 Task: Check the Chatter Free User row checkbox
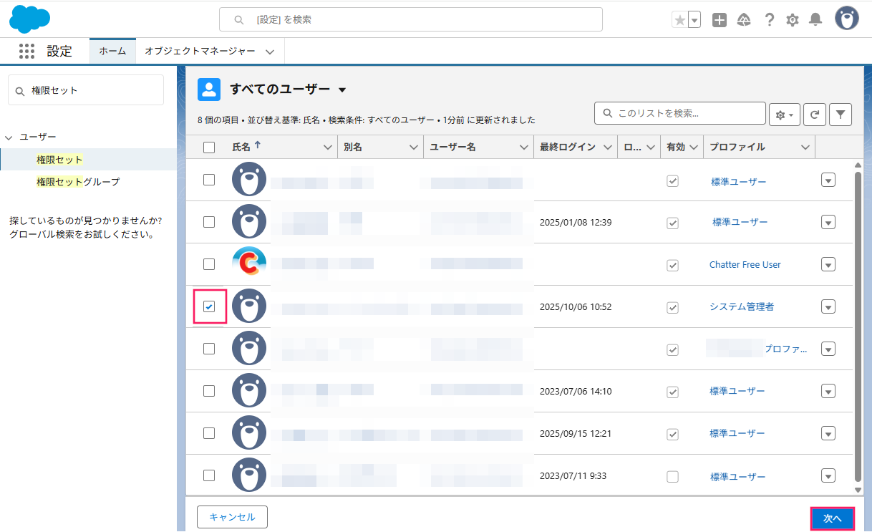point(209,264)
